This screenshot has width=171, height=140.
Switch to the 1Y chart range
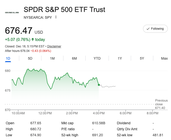(120, 58)
